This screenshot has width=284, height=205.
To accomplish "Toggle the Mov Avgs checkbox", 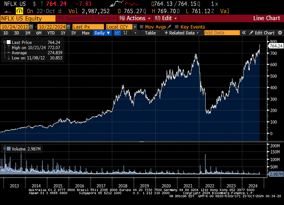I will pos(142,27).
